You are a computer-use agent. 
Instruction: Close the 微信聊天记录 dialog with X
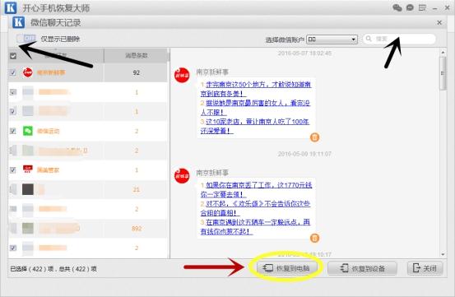[439, 22]
